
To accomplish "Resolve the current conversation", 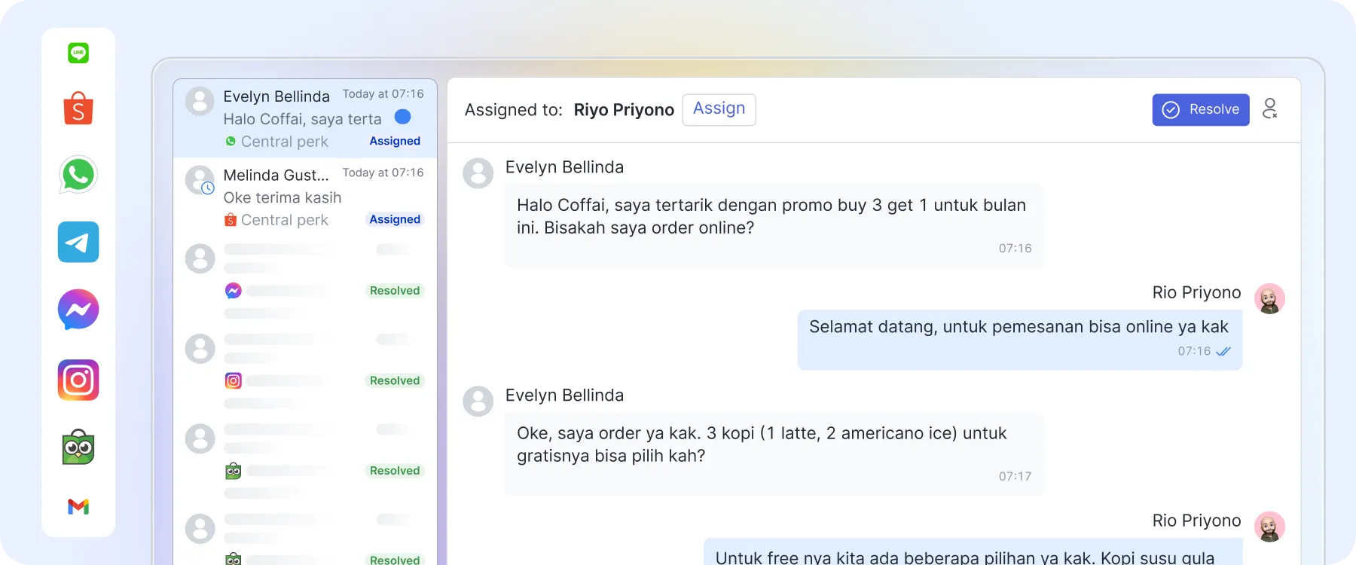I will tap(1201, 110).
